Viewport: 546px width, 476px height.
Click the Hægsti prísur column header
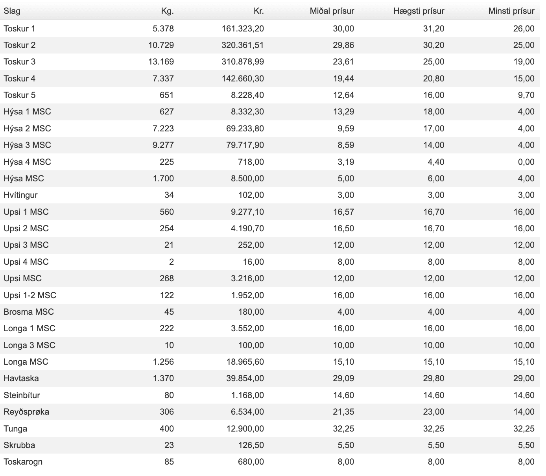419,11
